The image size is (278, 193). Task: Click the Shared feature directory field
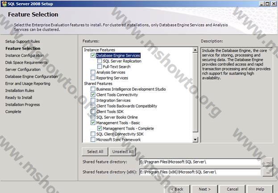(200, 162)
